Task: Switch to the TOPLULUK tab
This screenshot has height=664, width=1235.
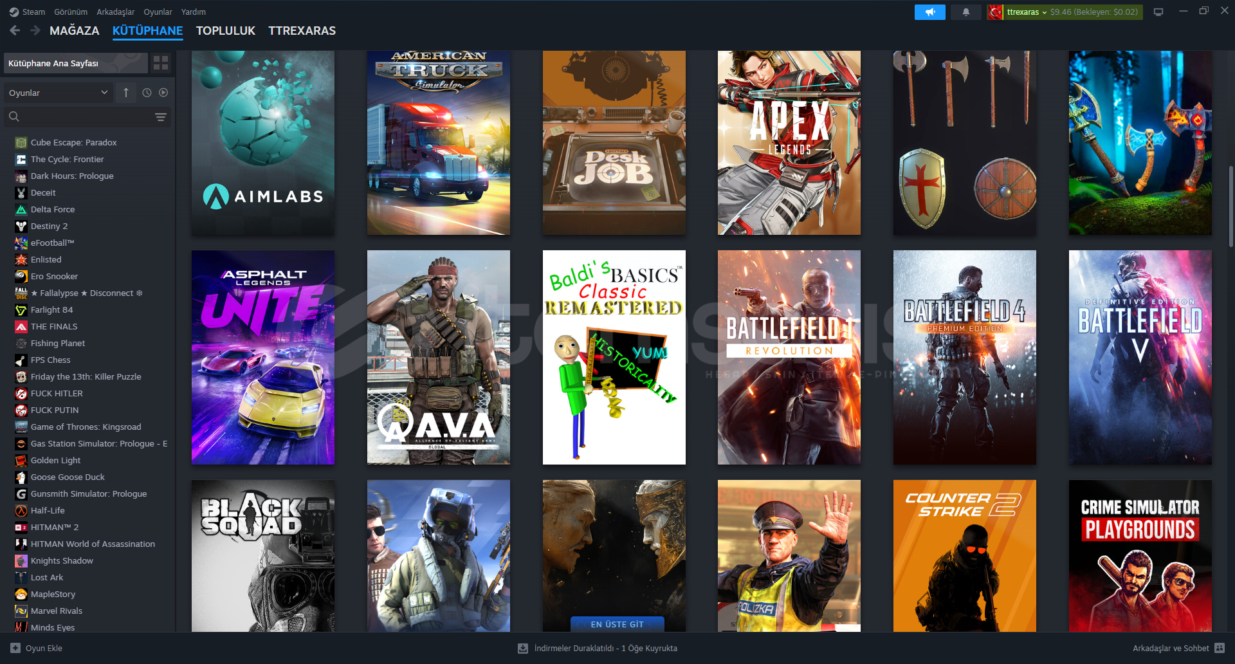Action: 226,31
